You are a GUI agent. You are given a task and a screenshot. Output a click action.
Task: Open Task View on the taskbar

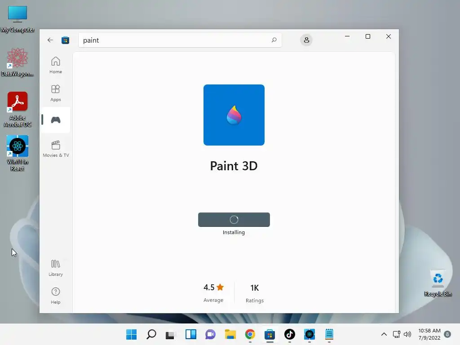tap(171, 334)
